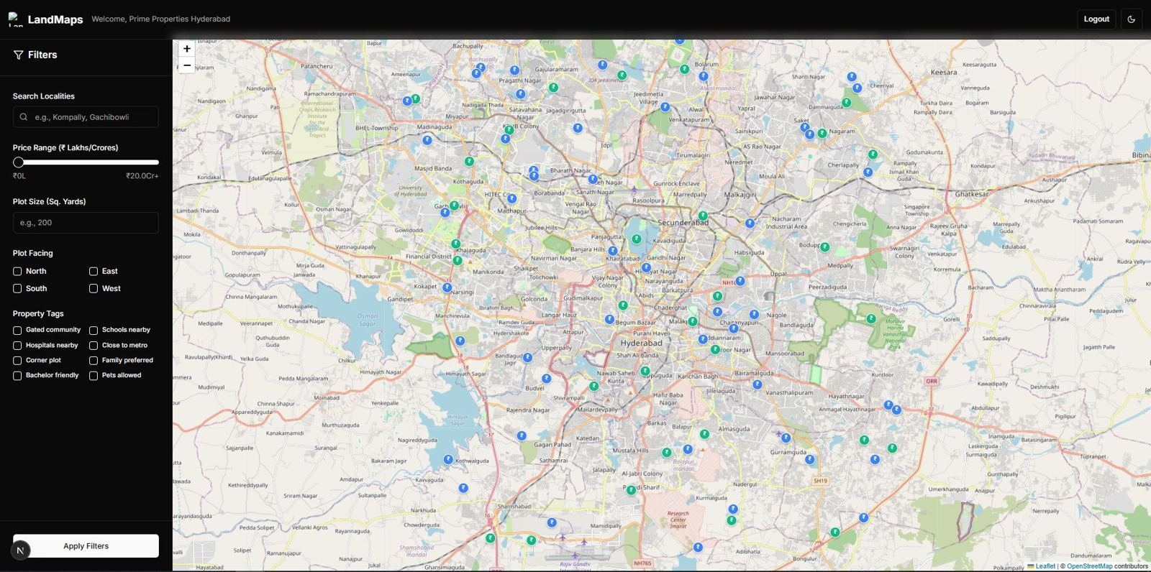The height and width of the screenshot is (572, 1151).
Task: Select the blue marker near Nagole
Action: pyautogui.click(x=754, y=314)
